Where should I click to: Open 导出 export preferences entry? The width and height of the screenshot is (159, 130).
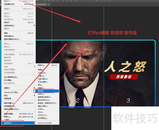47,85
